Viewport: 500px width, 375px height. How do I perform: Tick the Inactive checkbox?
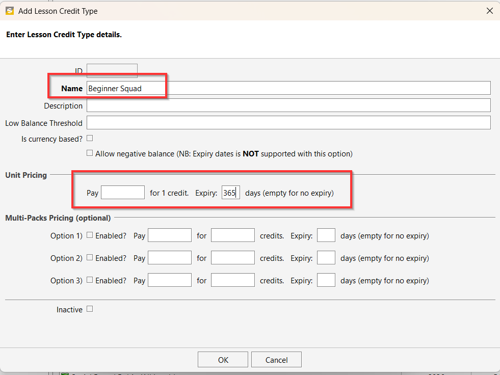(90, 309)
